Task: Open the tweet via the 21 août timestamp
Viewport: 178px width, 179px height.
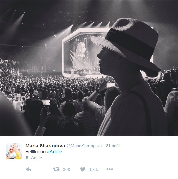Action: click(x=113, y=146)
